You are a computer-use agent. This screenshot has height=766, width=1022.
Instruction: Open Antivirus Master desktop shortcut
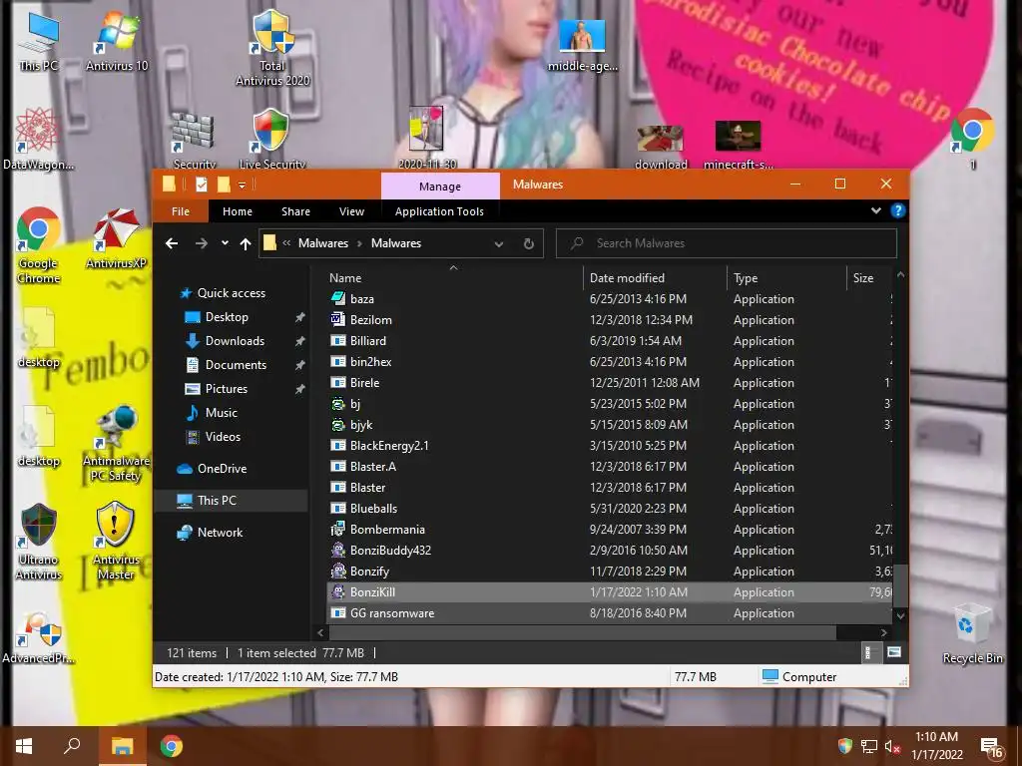coord(116,541)
